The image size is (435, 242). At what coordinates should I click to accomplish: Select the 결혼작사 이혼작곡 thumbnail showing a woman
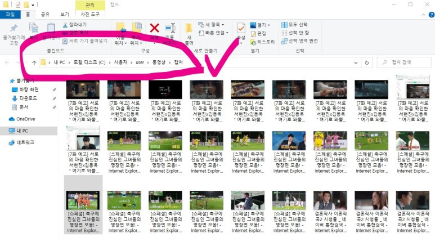pyautogui.click(x=371, y=200)
